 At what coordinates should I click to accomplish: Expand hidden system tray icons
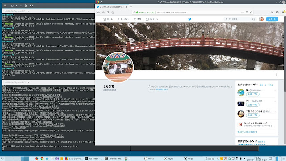point(245,159)
